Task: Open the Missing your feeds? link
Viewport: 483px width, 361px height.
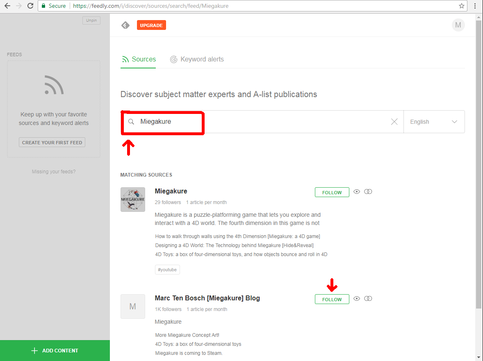Action: [x=54, y=172]
